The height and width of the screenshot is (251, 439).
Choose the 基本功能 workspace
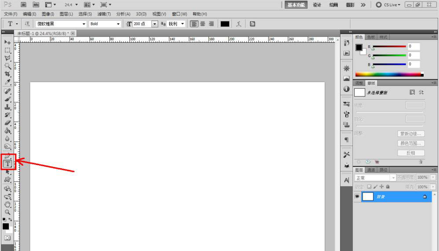click(296, 5)
